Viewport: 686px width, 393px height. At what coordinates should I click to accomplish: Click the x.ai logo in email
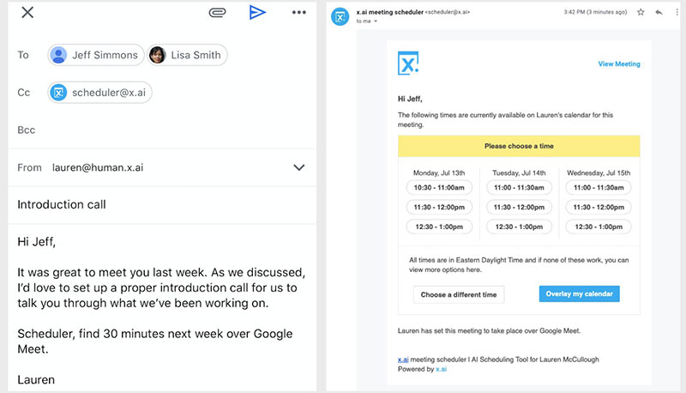(x=408, y=63)
